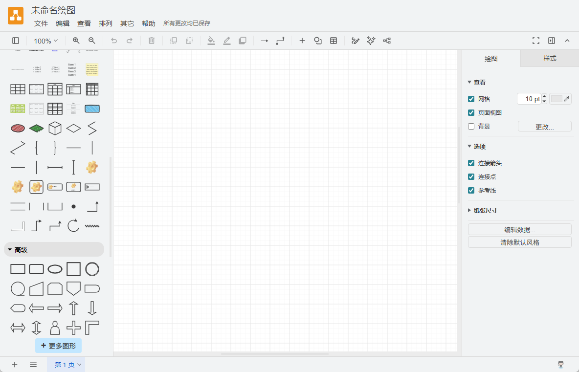This screenshot has width=579, height=372.
Task: Redo the last action
Action: [x=130, y=41]
